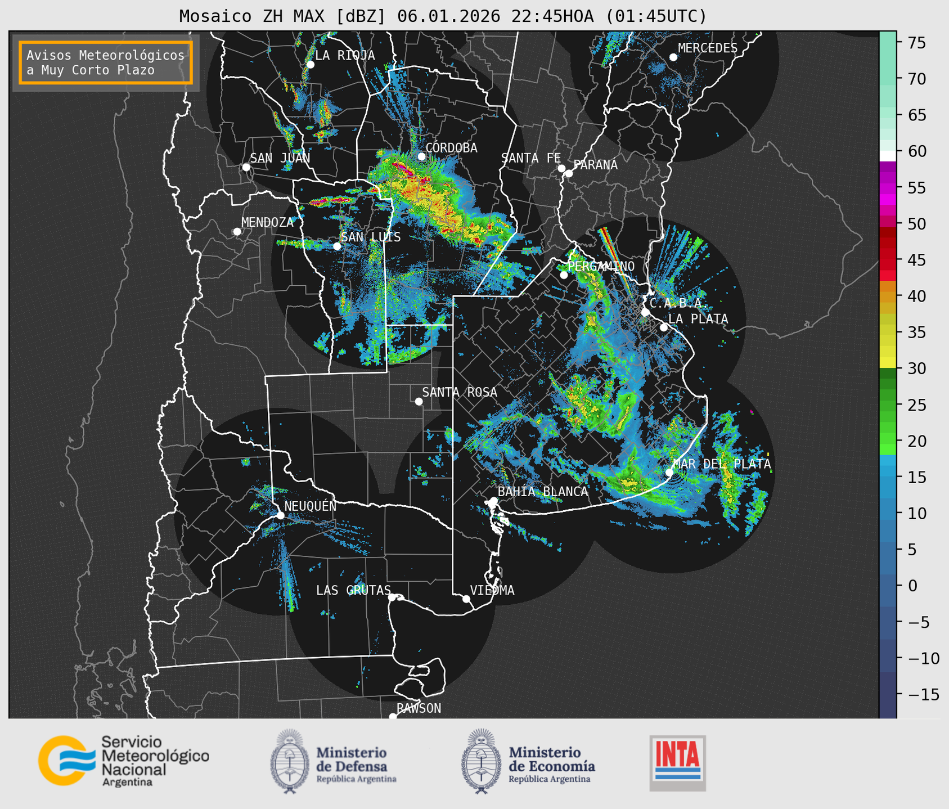
Task: Click the San Juan city marker dot
Action: pyautogui.click(x=246, y=167)
